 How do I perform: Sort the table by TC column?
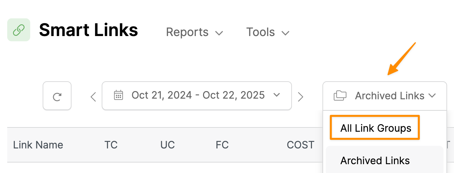click(x=111, y=145)
